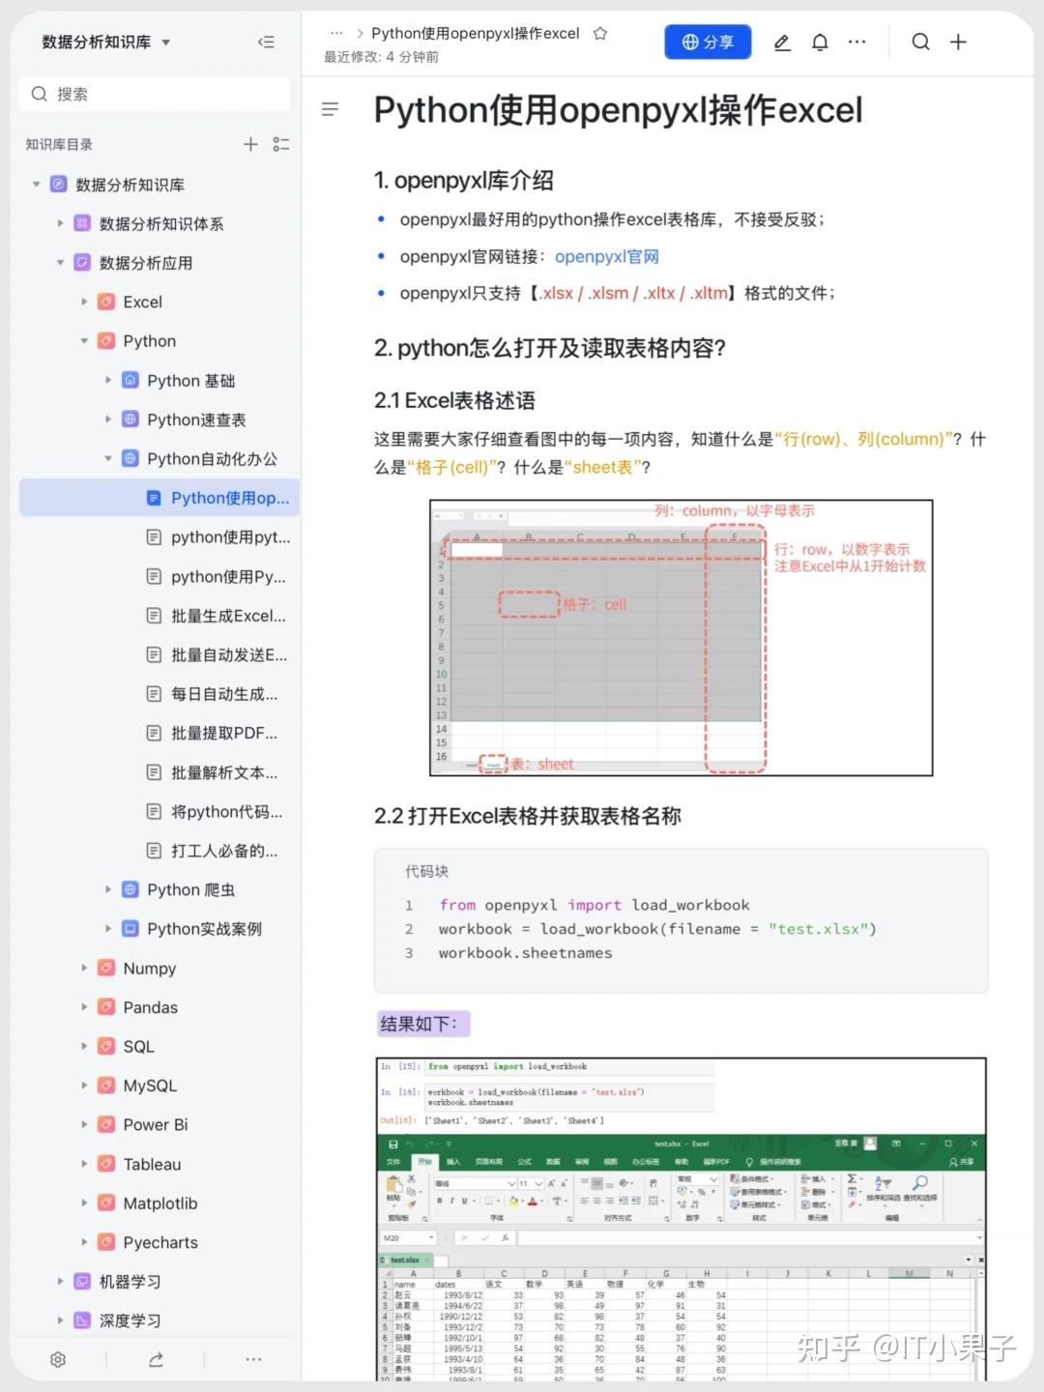Image resolution: width=1044 pixels, height=1392 pixels.
Task: Star the Python使用openpyxl操作excel document
Action: click(x=599, y=32)
